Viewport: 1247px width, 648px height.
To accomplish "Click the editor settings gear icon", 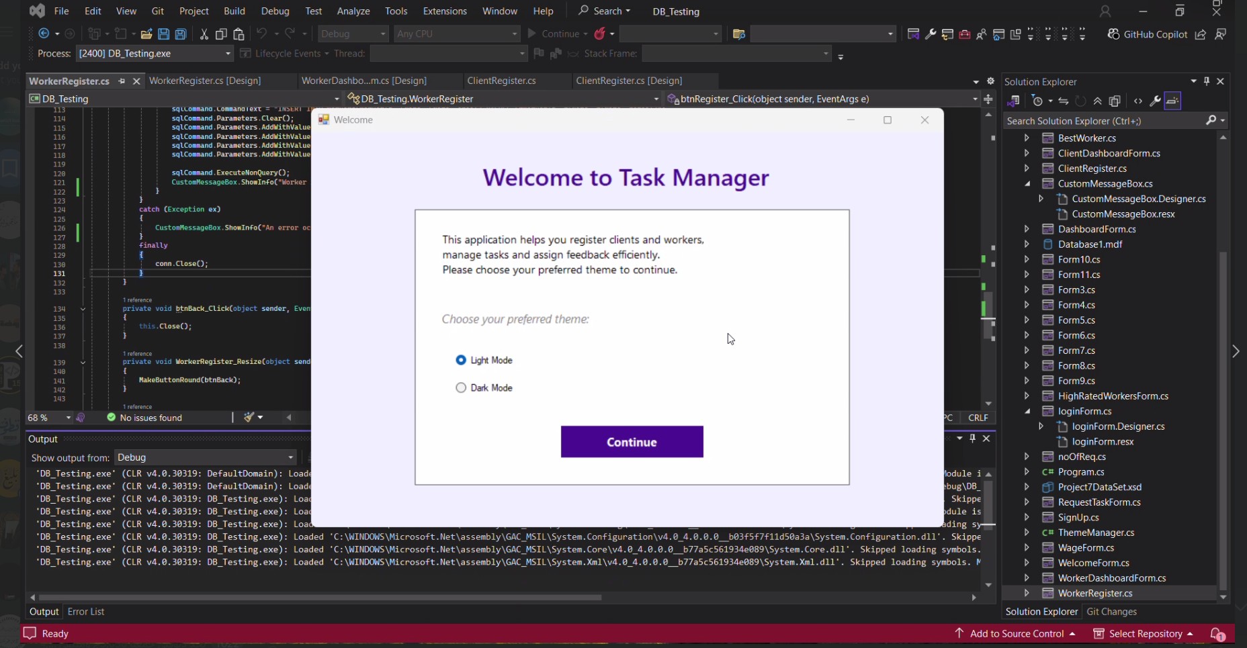I will (x=990, y=81).
